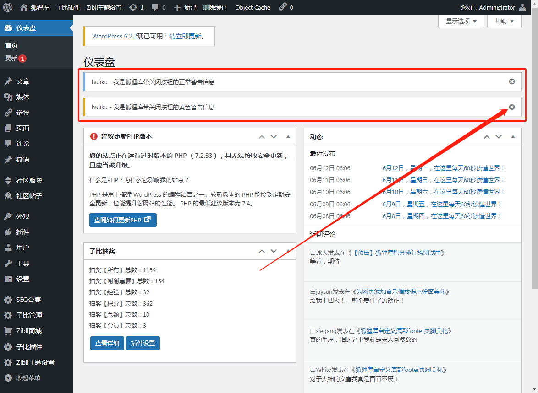This screenshot has width=538, height=393.
Task: Open the 帮助 dropdown
Action: 504,21
